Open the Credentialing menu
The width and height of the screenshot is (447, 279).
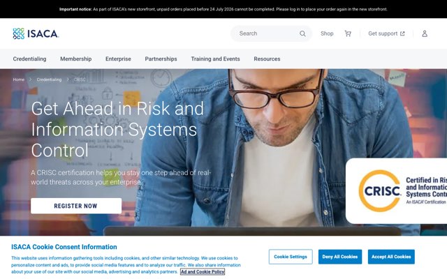[x=29, y=59]
